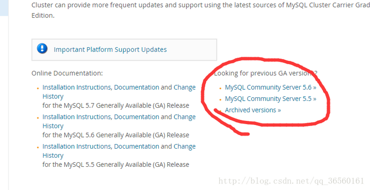Click the light blue sidebar block

tap(4, 8)
